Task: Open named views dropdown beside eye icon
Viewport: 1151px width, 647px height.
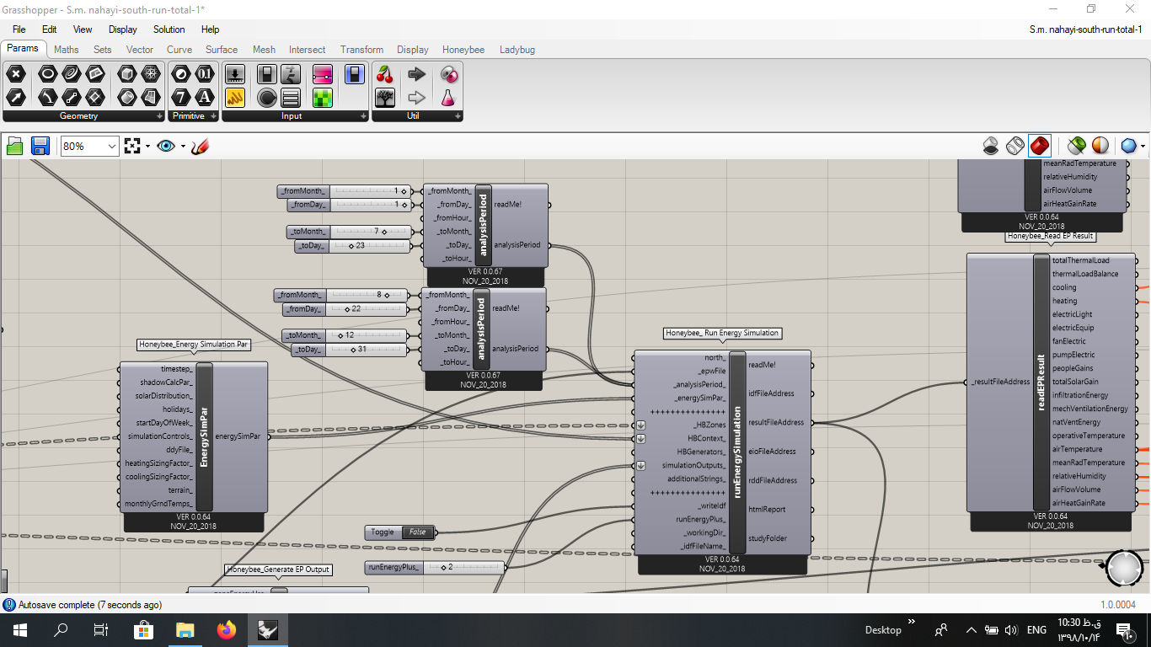Action: tap(183, 146)
